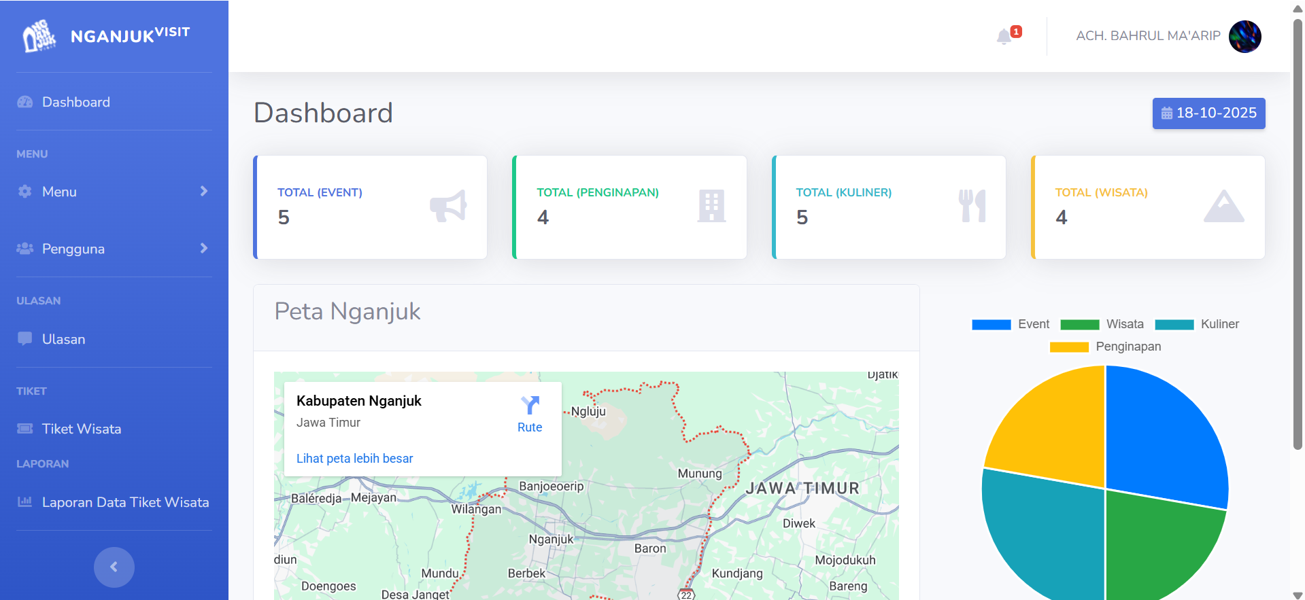The height and width of the screenshot is (600, 1305).
Task: Click the mountain icon in Wisata card
Action: (x=1223, y=207)
